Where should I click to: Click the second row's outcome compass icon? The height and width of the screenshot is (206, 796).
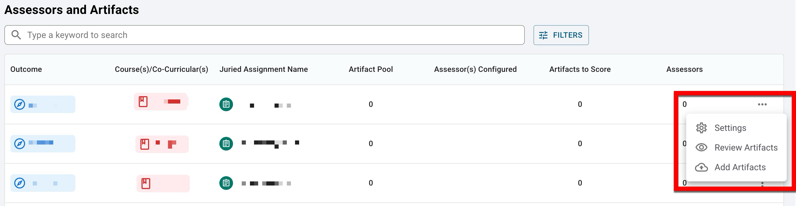pyautogui.click(x=20, y=144)
